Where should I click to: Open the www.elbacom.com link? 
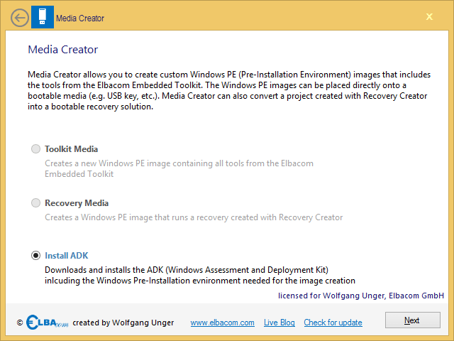point(222,323)
